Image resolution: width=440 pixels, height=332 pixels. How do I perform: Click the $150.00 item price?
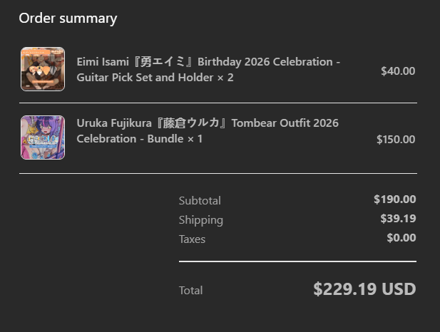tap(395, 139)
